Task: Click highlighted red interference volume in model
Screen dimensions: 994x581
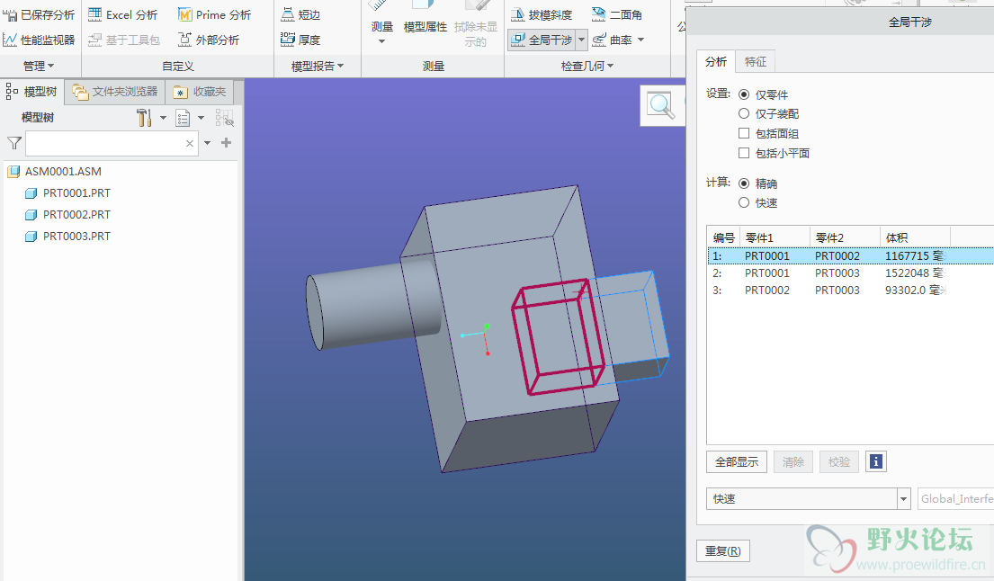Action: click(x=557, y=337)
